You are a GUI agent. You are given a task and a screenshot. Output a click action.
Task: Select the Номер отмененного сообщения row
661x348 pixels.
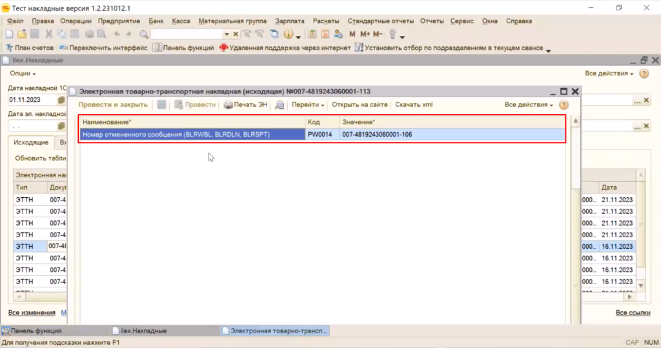coord(192,135)
